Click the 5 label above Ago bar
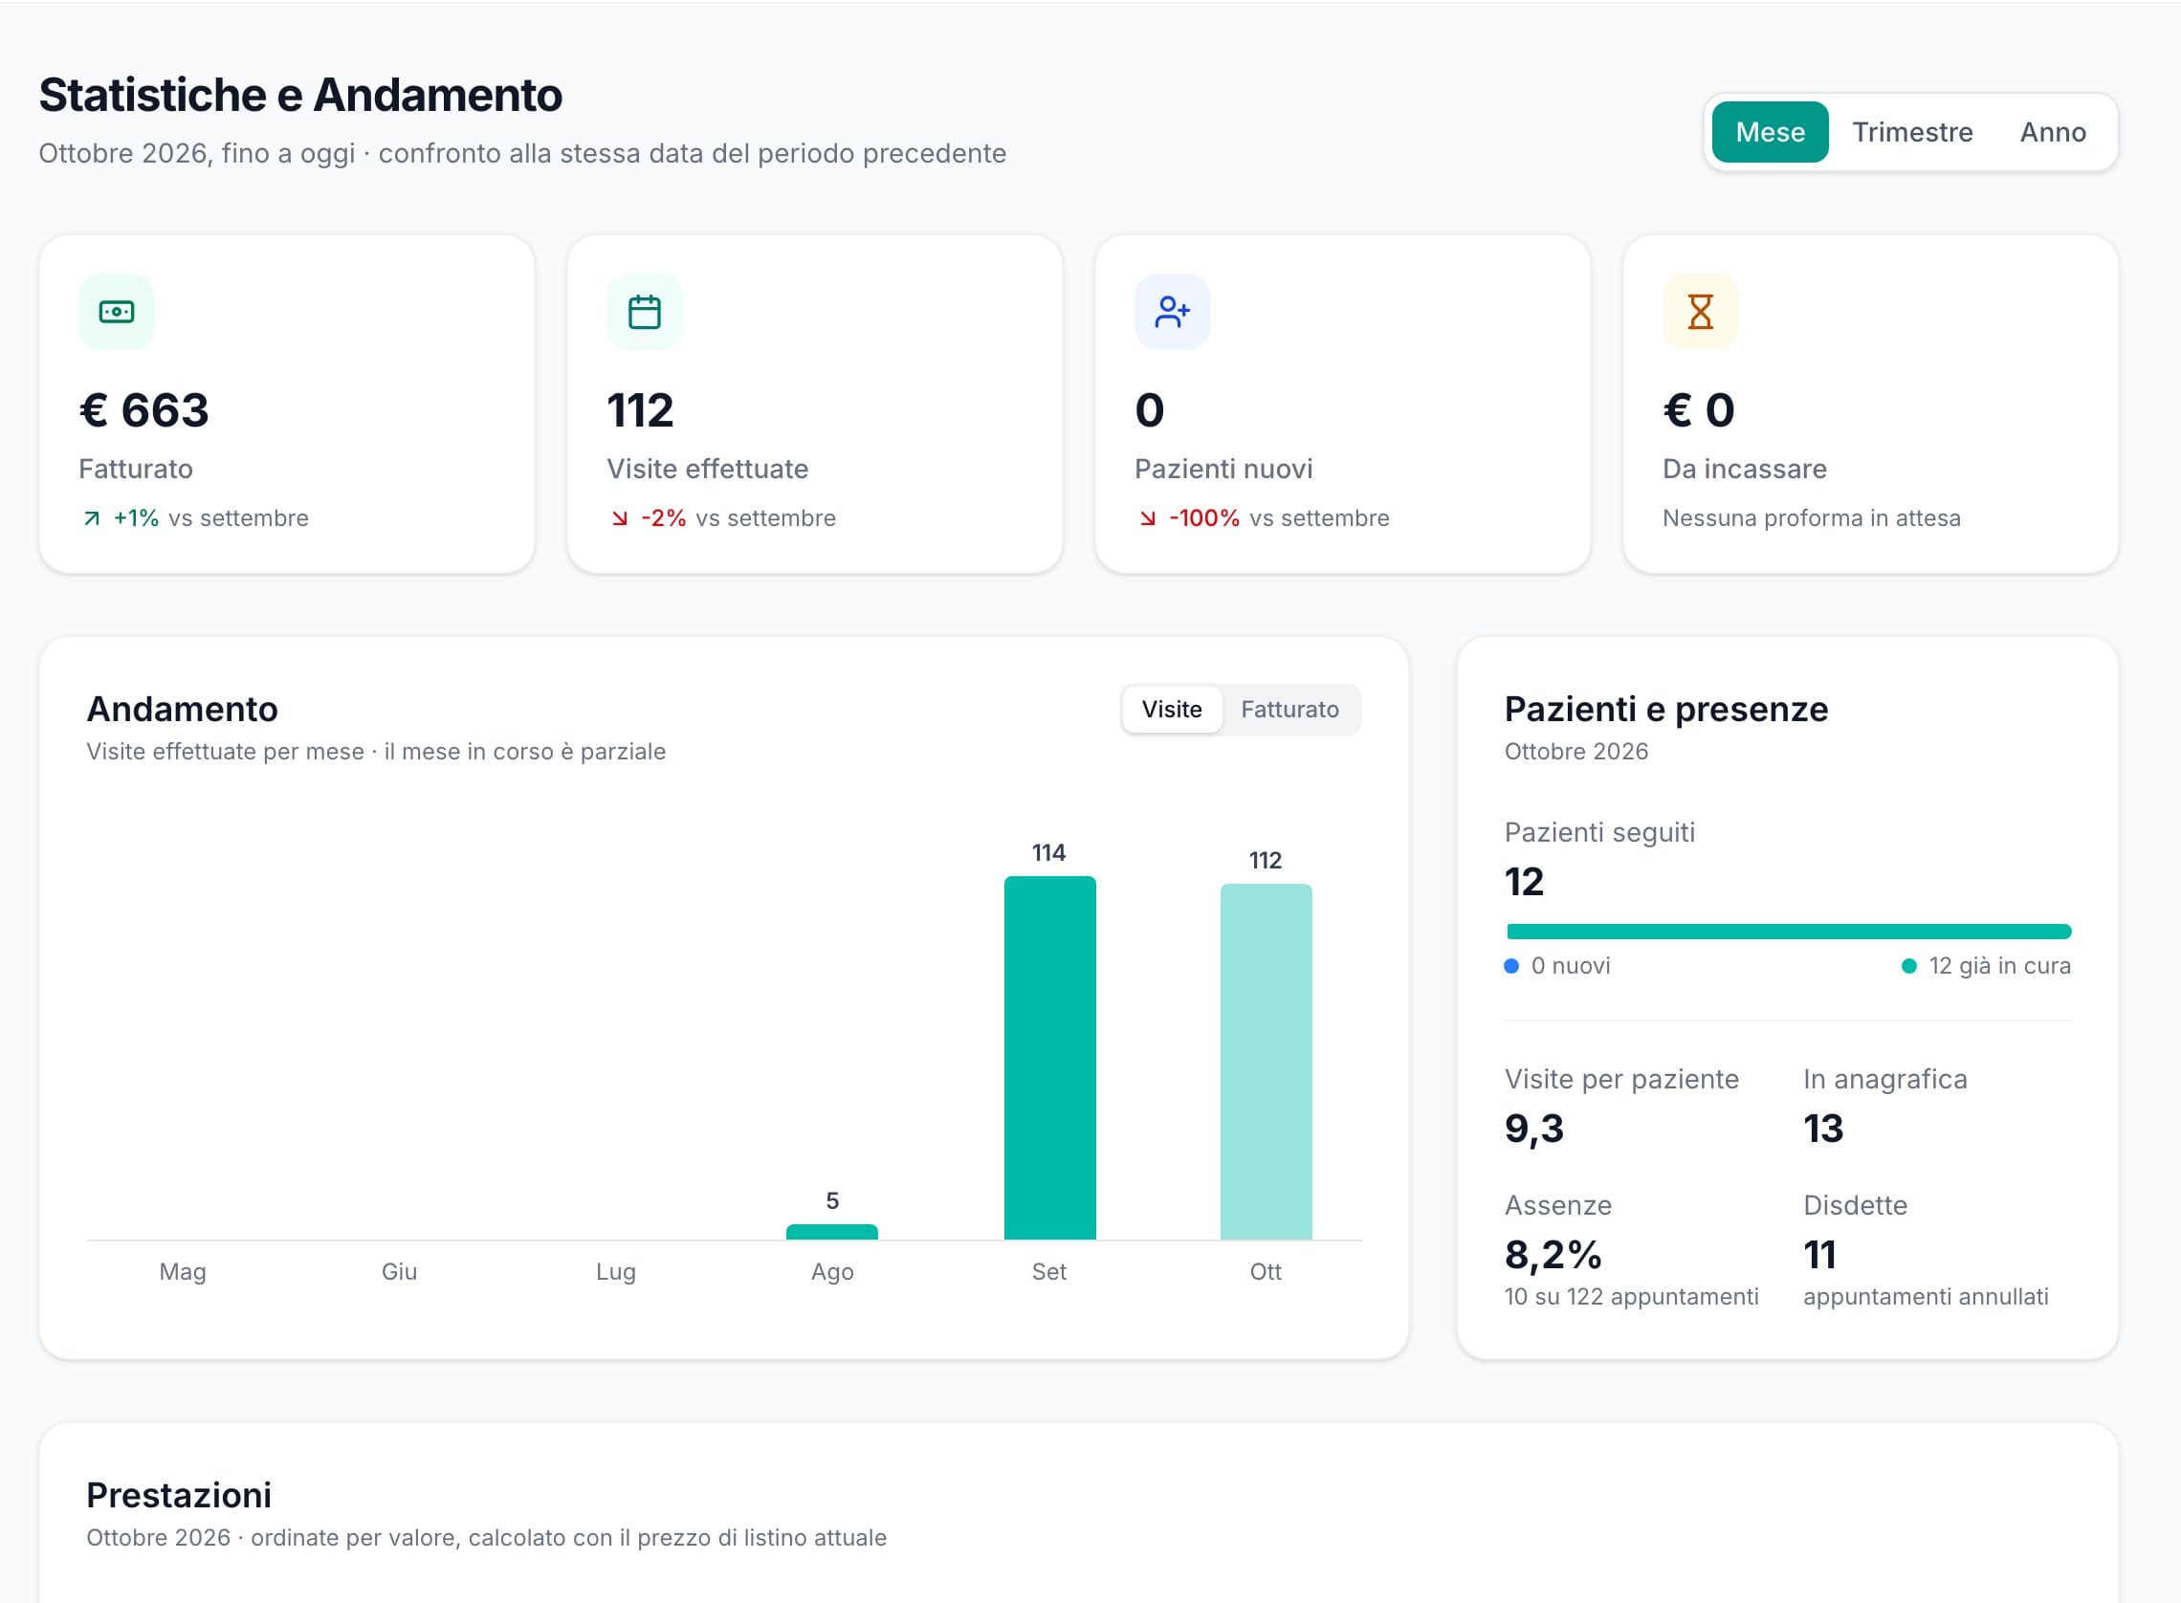The height and width of the screenshot is (1603, 2181). 832,1201
